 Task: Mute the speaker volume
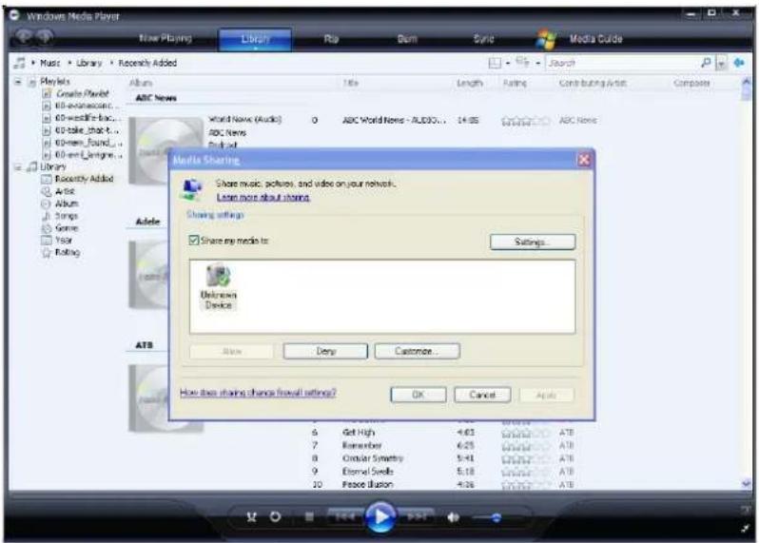click(x=453, y=517)
